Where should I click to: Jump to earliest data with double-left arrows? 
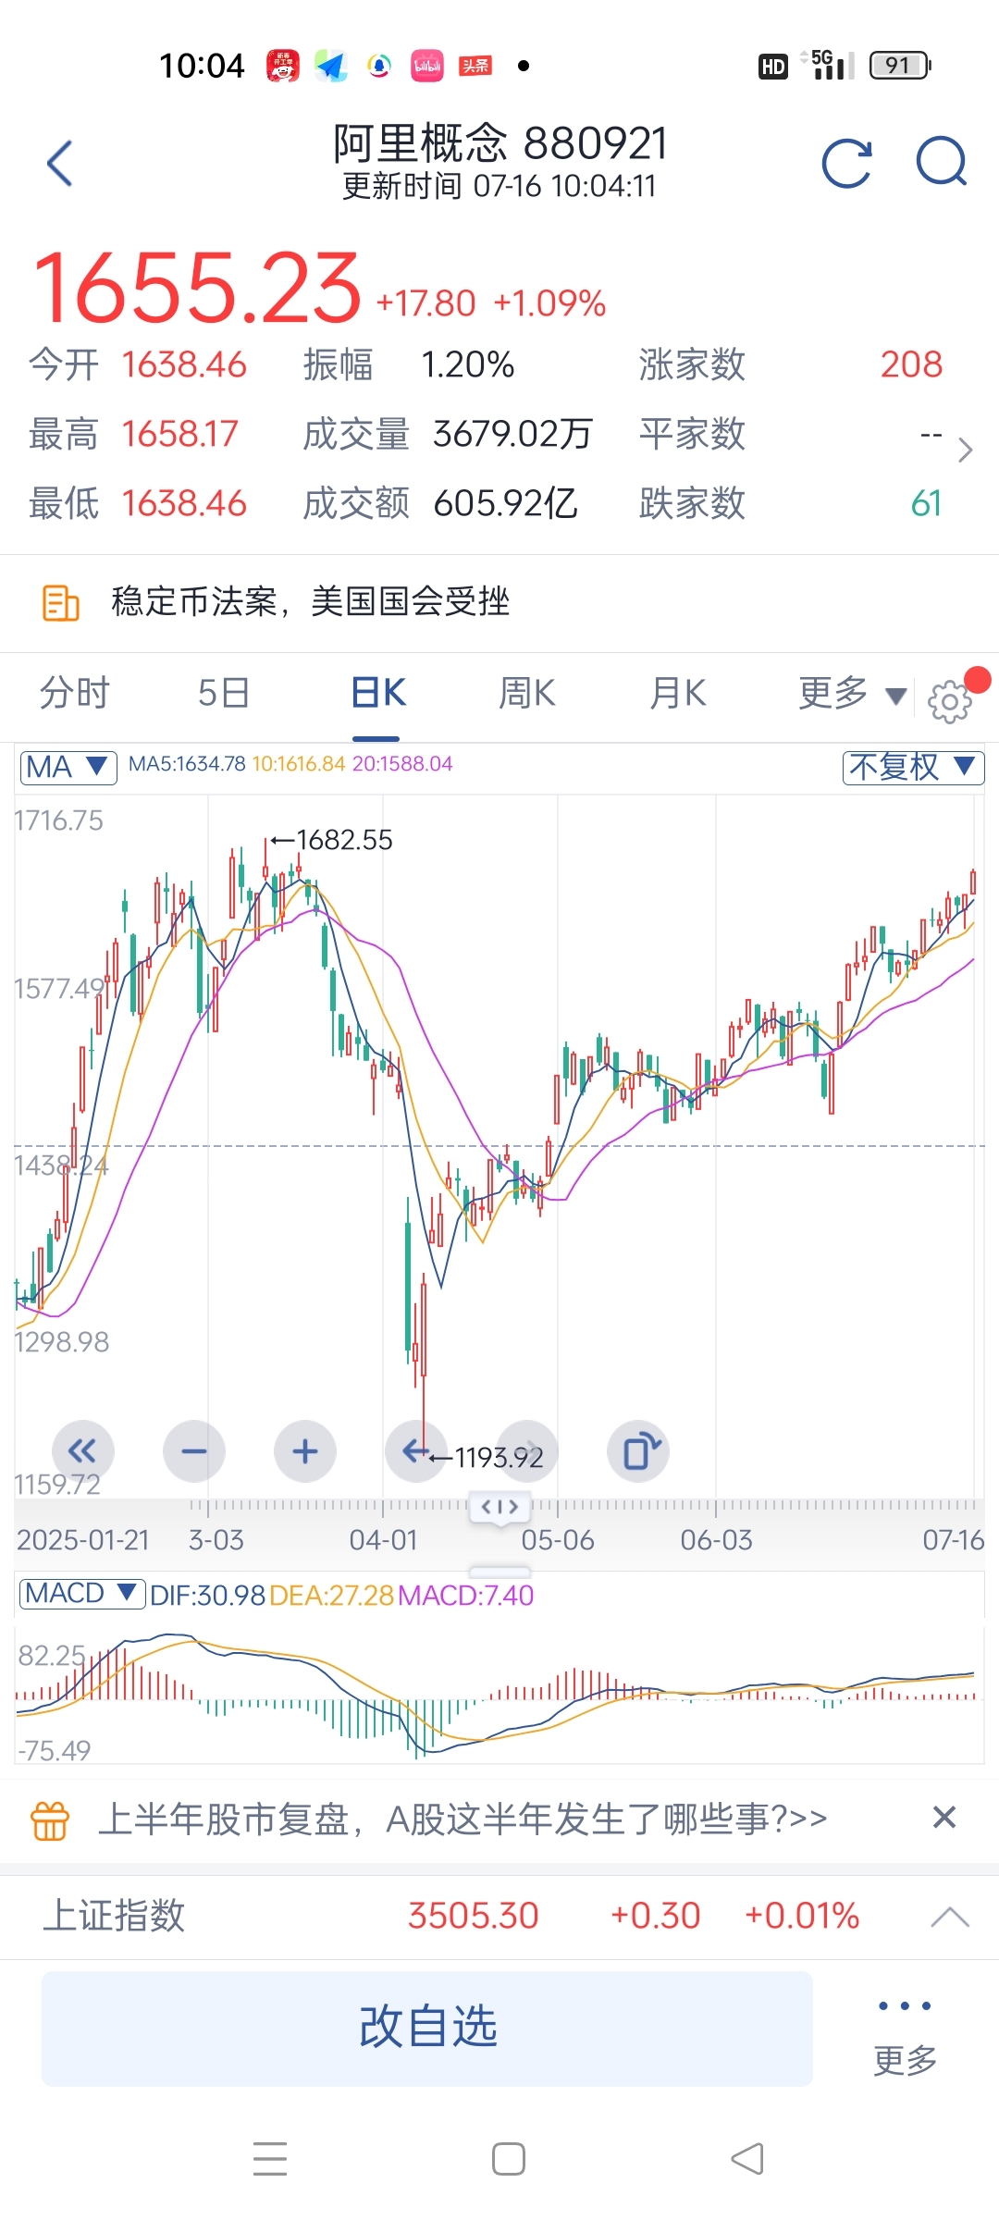(x=83, y=1451)
